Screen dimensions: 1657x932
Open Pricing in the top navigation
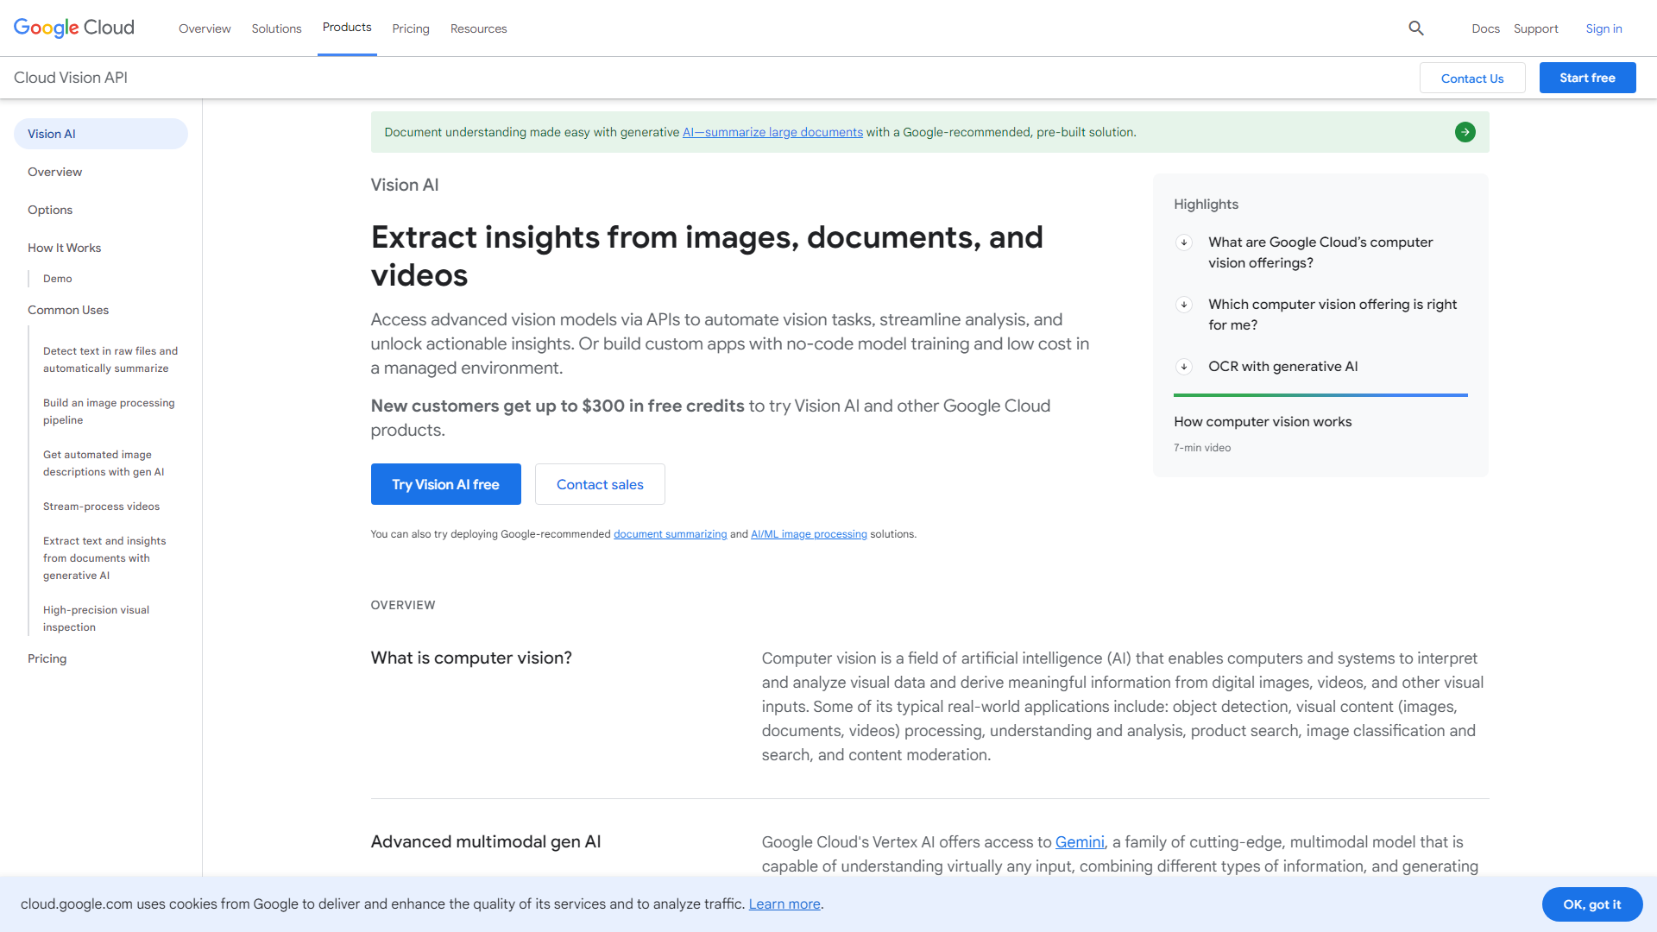click(411, 28)
